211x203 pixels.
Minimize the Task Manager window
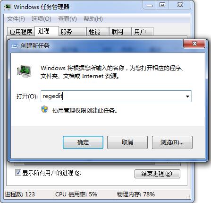(x=149, y=6)
